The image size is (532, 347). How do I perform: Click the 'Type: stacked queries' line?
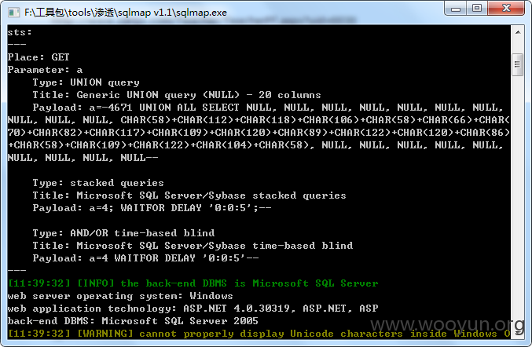98,183
